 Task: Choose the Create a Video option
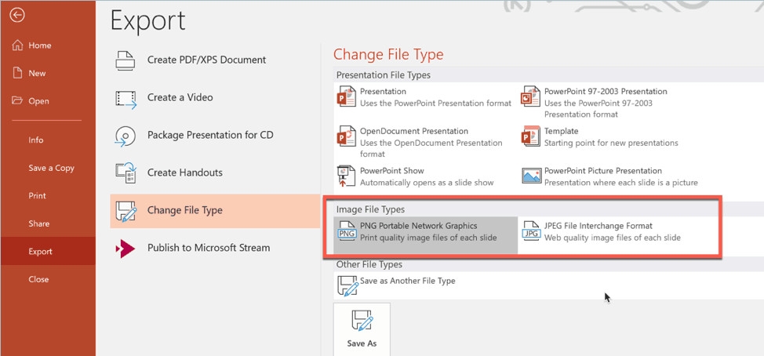(x=215, y=97)
